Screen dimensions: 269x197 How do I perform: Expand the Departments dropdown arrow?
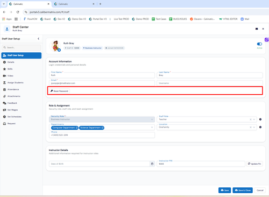pyautogui.click(x=152, y=127)
